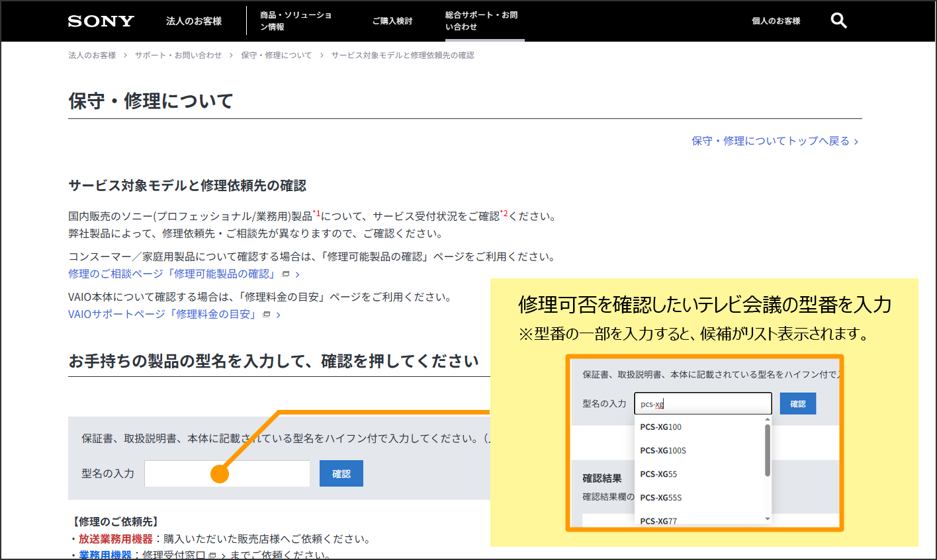Open the 商品・ソリューション情報 menu
937x560 pixels.
(296, 21)
